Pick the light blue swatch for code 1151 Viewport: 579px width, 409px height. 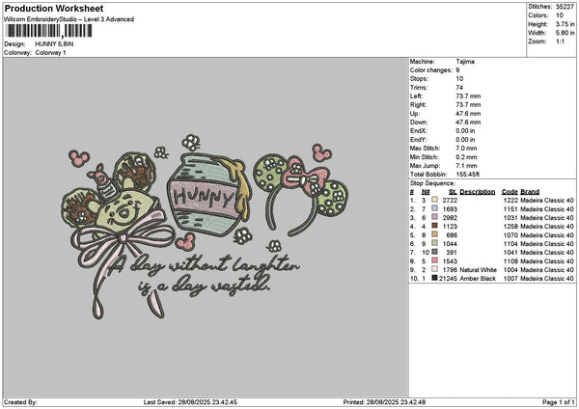tap(434, 208)
